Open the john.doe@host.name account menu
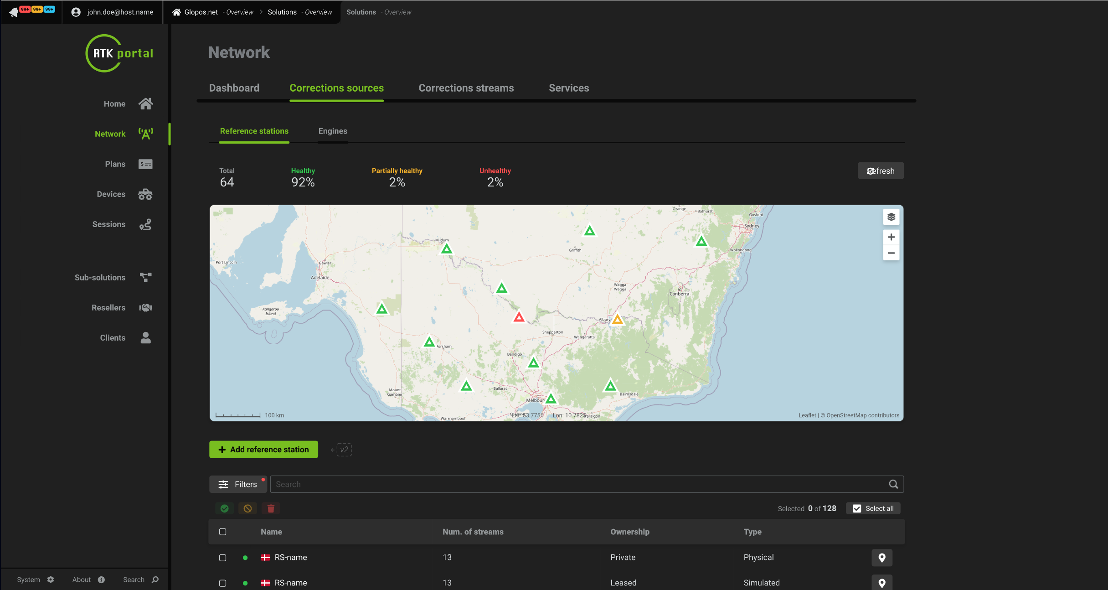The image size is (1108, 590). [x=113, y=12]
